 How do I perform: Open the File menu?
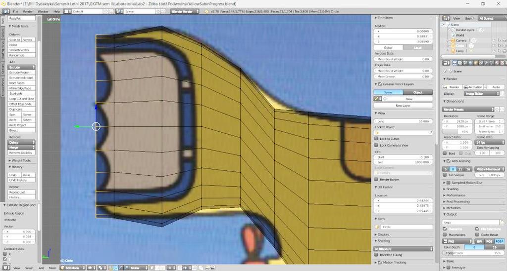pos(15,11)
